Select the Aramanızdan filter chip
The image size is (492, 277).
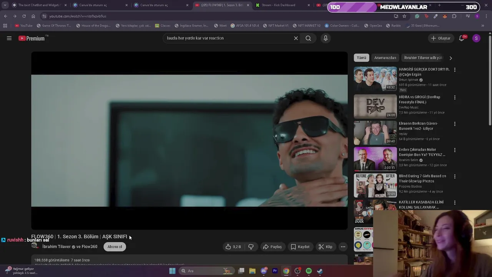coord(385,58)
